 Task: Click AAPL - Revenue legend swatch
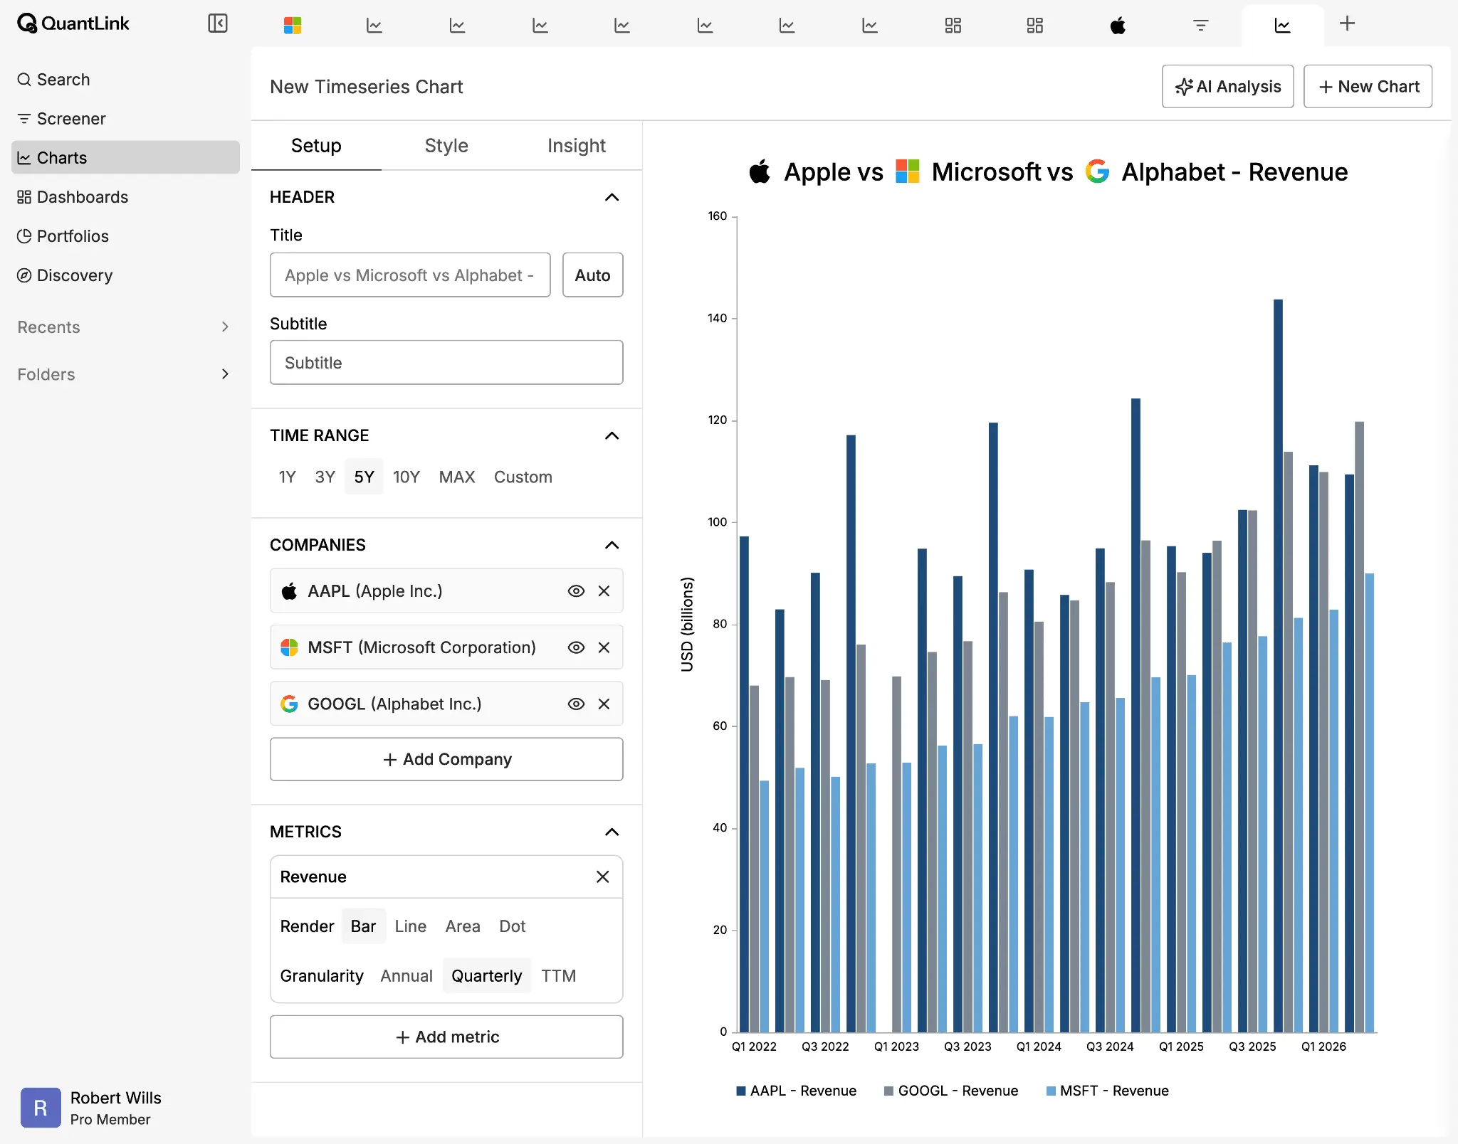pyautogui.click(x=741, y=1091)
